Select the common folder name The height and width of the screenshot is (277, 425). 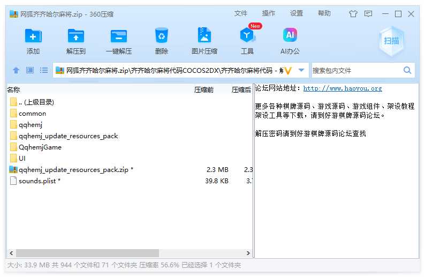click(x=32, y=114)
